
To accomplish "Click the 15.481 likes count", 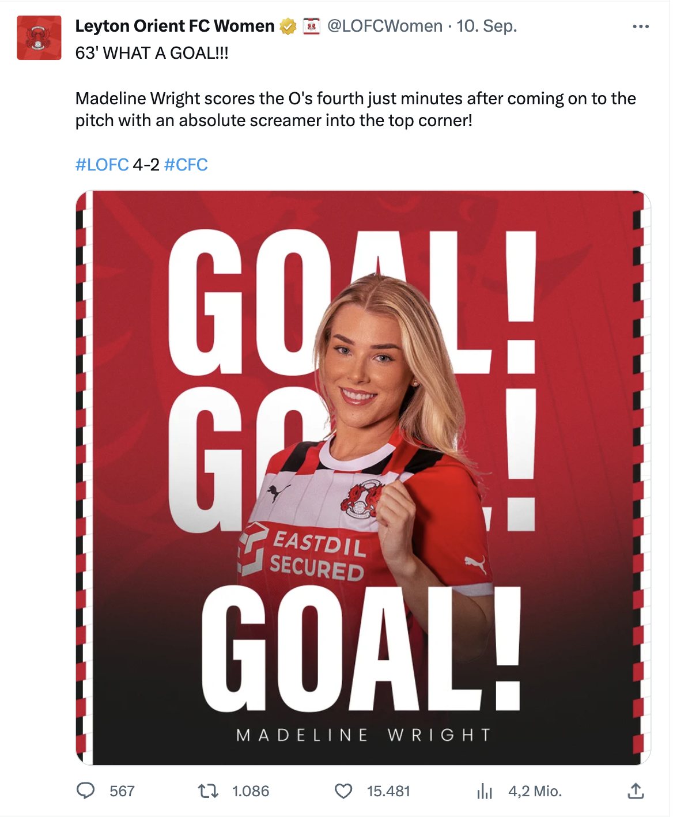I will [x=388, y=791].
